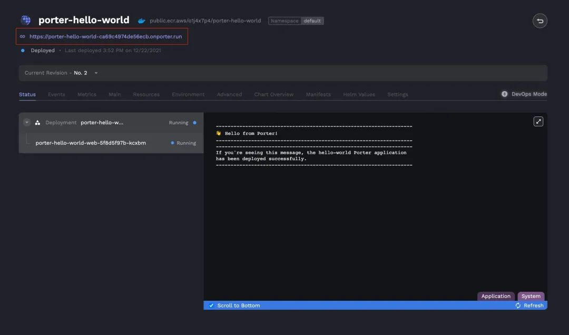Click the back arrow button top right
This screenshot has height=335, width=569.
click(x=539, y=21)
